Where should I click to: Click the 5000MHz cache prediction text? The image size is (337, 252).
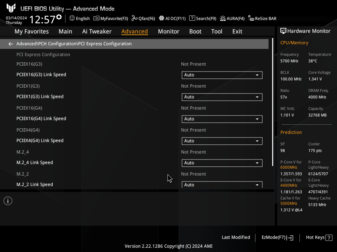pyautogui.click(x=289, y=203)
